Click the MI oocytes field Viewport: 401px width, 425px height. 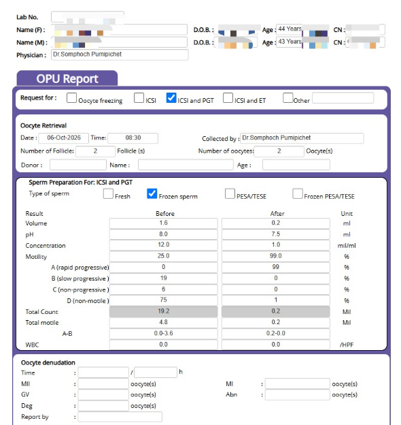[x=298, y=384]
